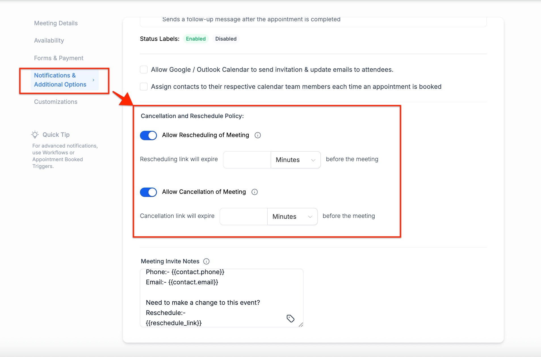Check the Google / Outlook Calendar invitation checkbox
Image resolution: width=541 pixels, height=357 pixels.
point(144,70)
